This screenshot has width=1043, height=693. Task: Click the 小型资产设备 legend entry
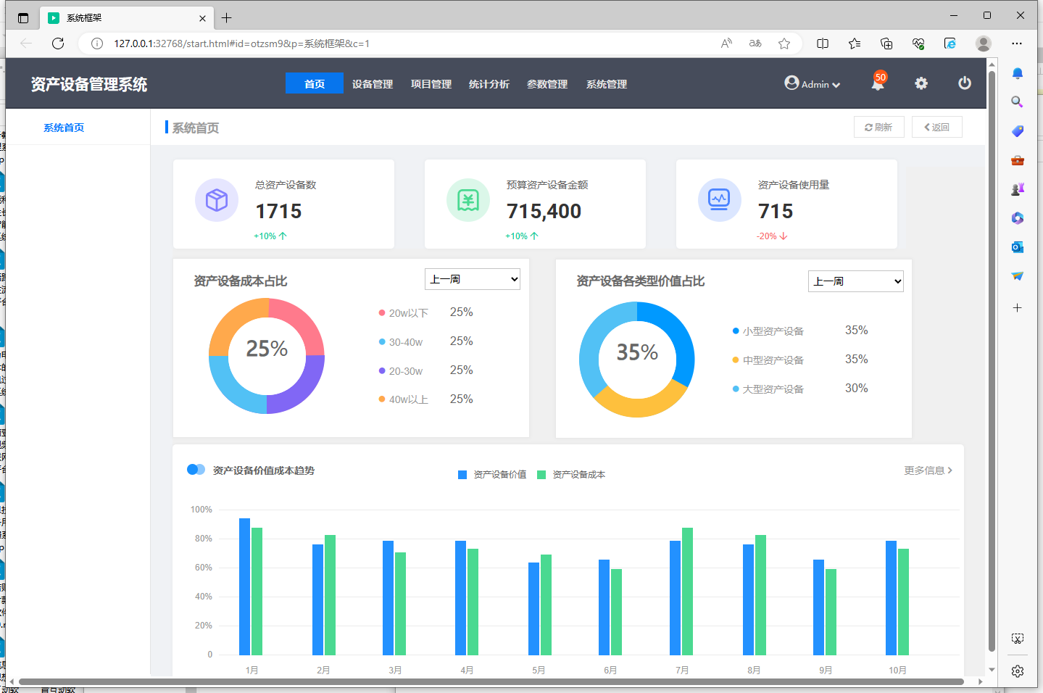[768, 331]
